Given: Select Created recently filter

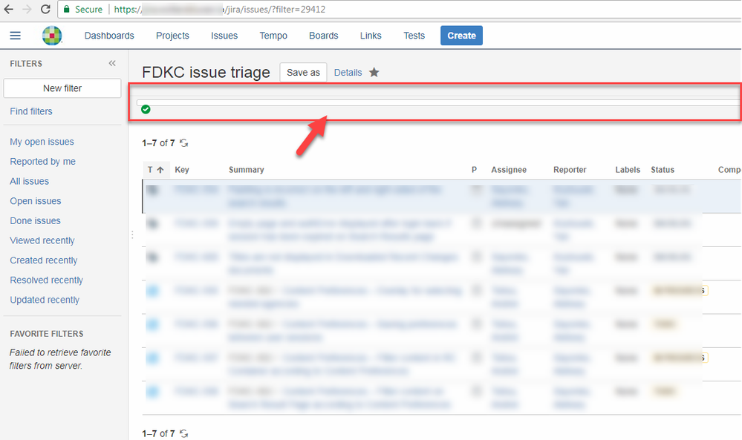Looking at the screenshot, I should 44,260.
